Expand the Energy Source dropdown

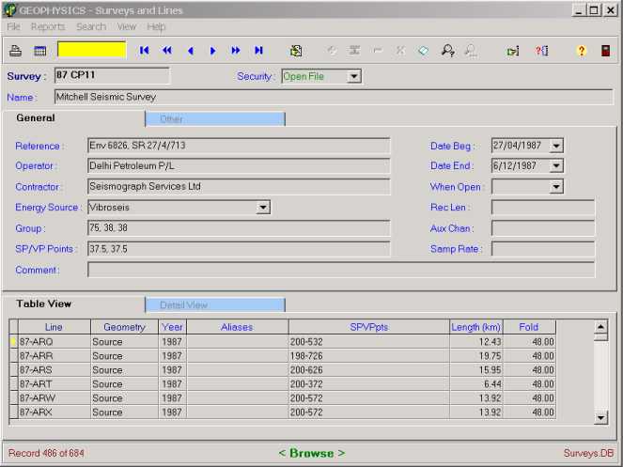[x=262, y=207]
